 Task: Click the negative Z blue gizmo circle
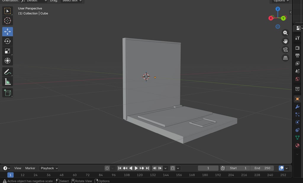click(x=278, y=27)
